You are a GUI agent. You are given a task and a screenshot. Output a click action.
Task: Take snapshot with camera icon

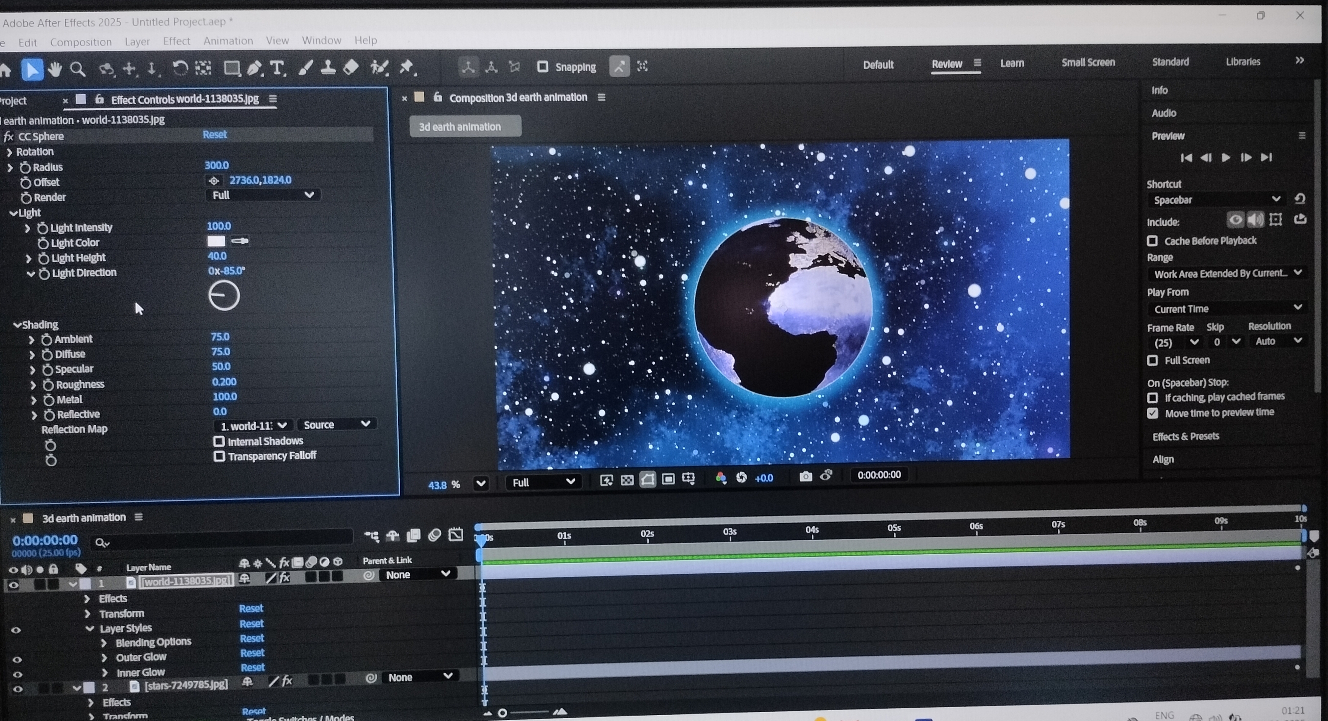[x=805, y=476]
